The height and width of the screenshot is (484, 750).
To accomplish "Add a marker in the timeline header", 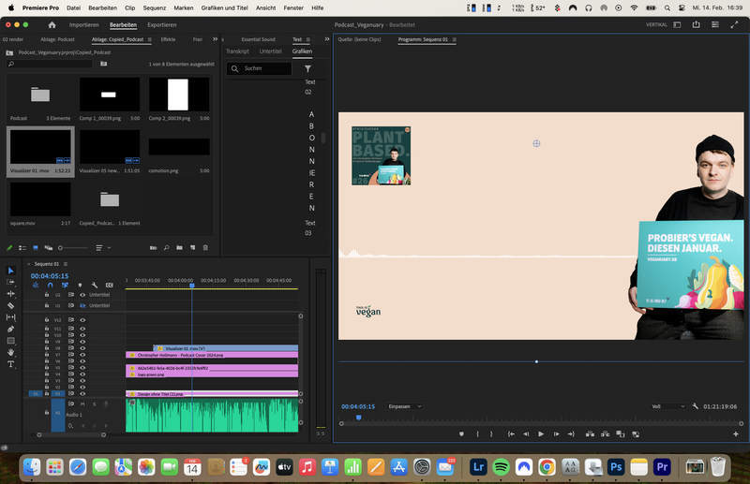I will coord(80,286).
